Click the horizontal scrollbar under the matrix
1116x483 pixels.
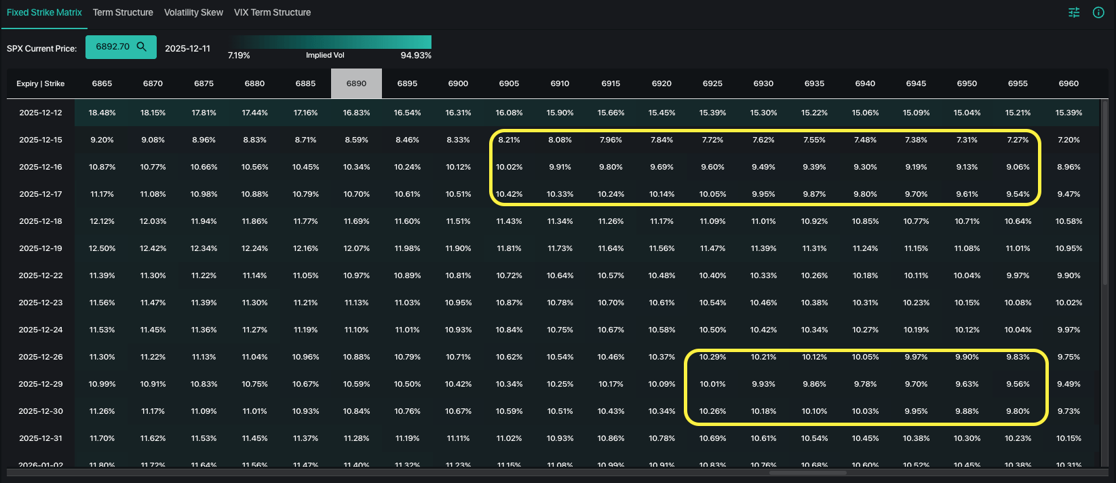[807, 472]
